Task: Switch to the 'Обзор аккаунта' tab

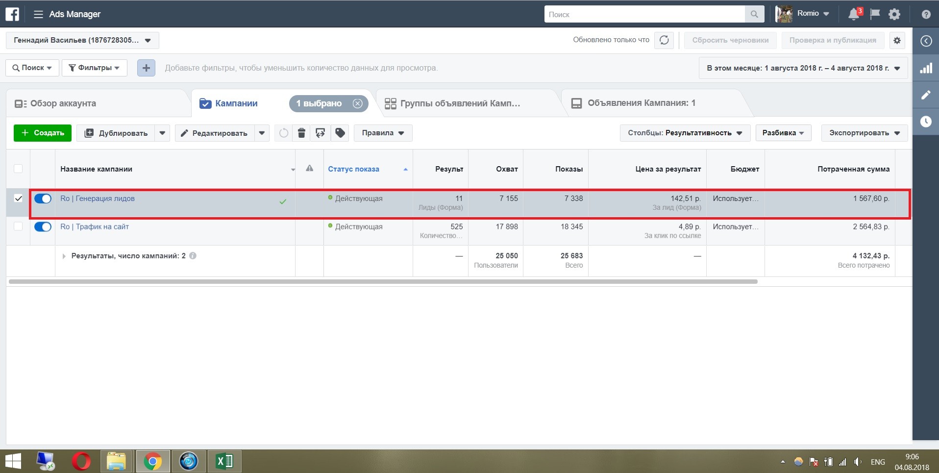Action: (x=63, y=103)
